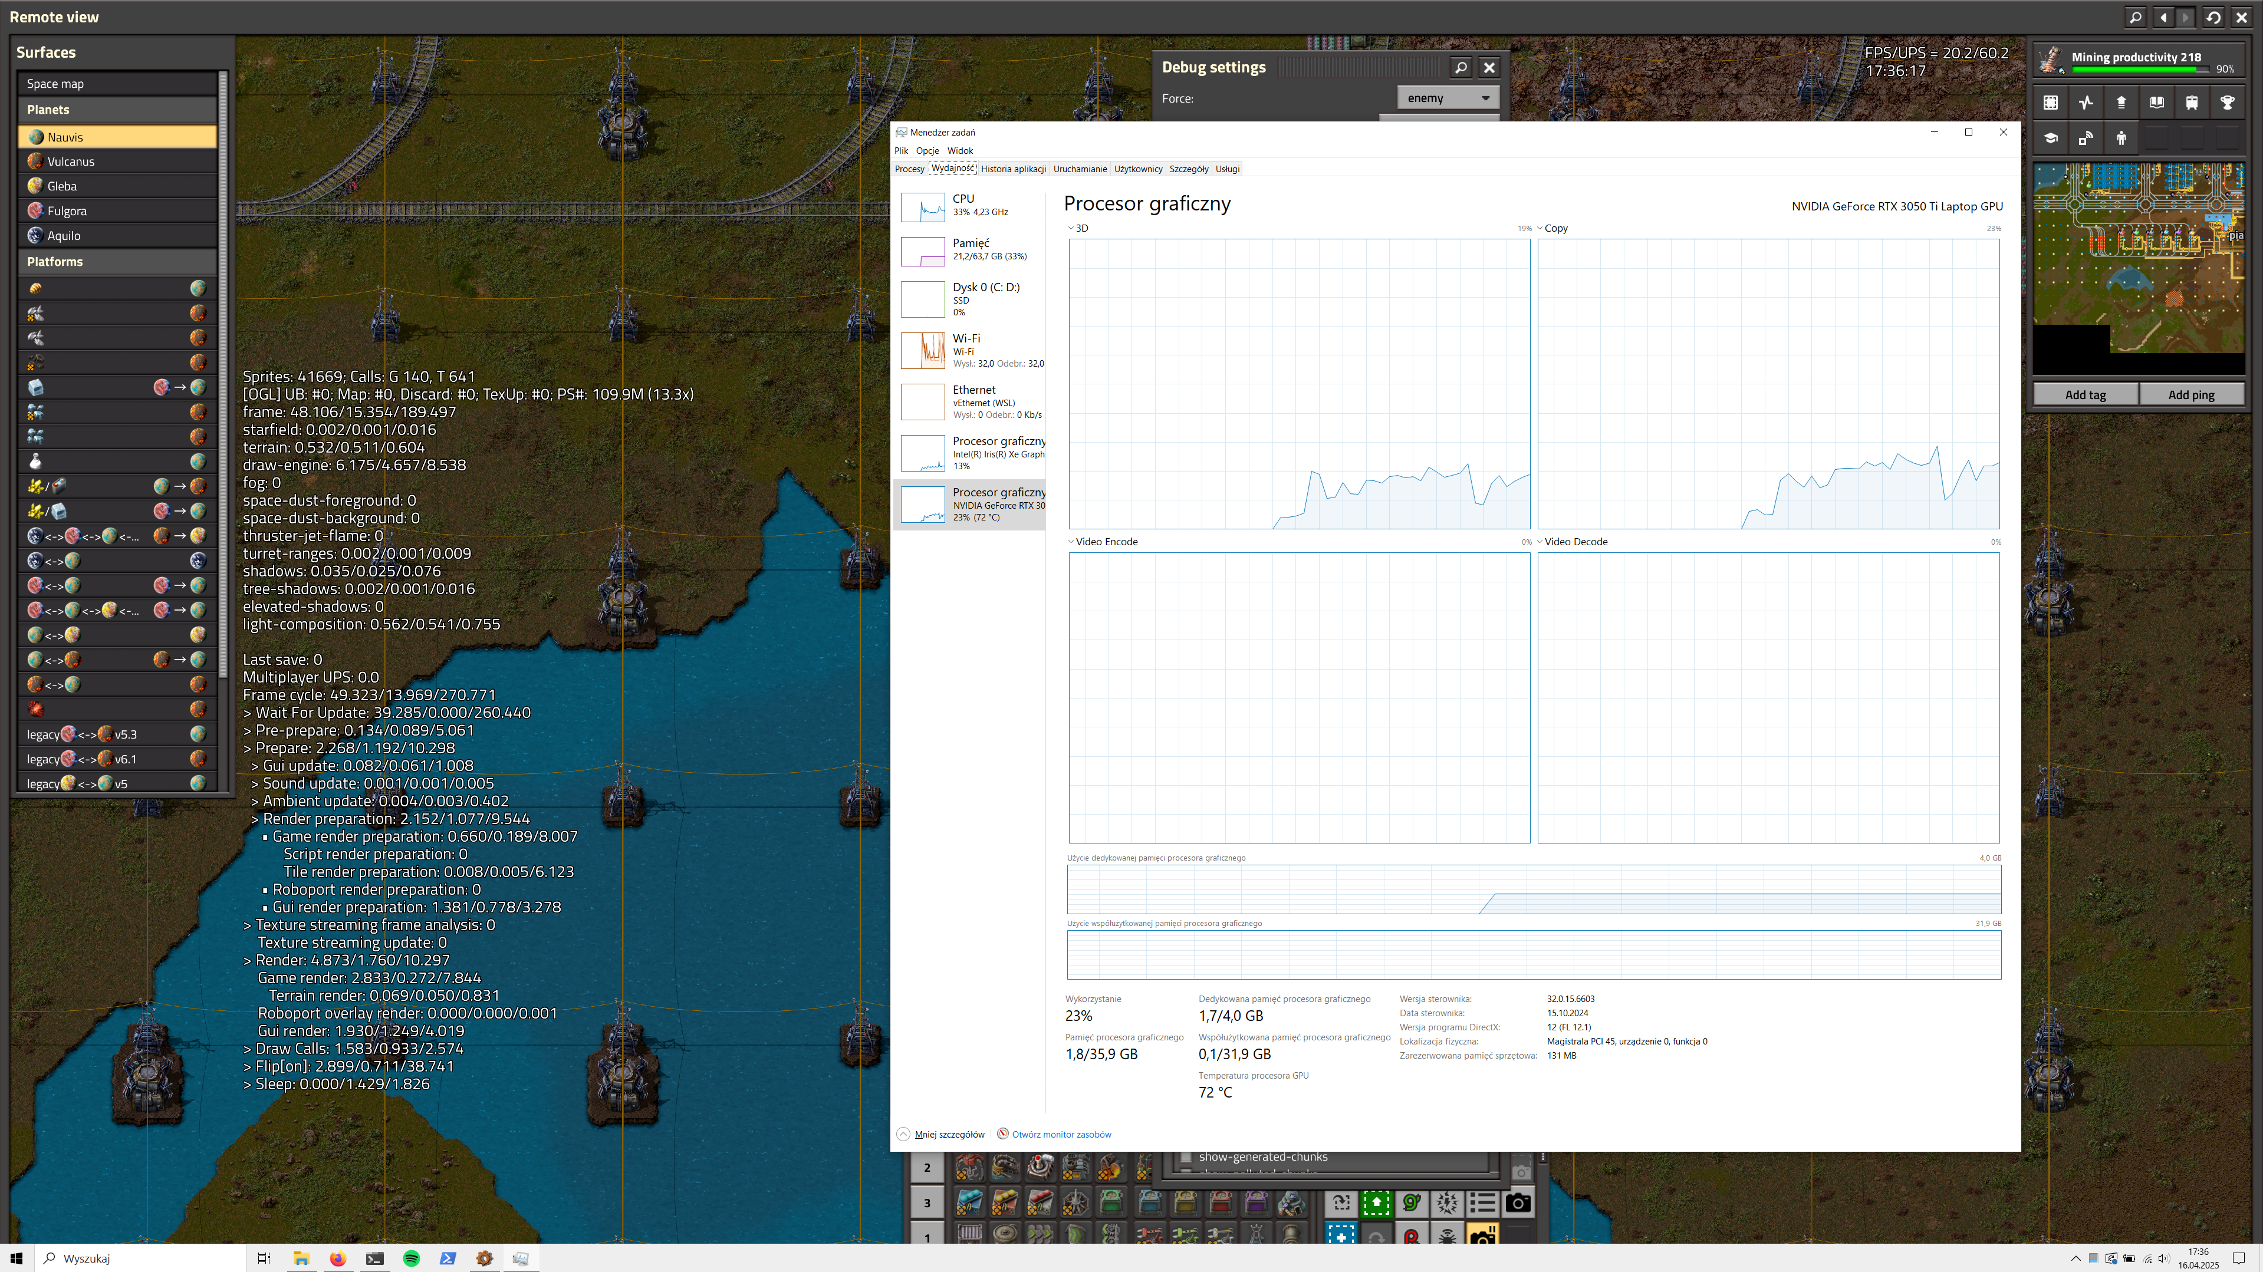Search in the Debug settings panel
Viewport: 2263px width, 1272px height.
1460,68
